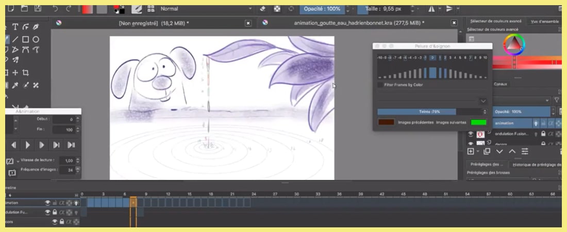567x232 pixels.
Task: Select the Colorize Mask tool
Action: point(25,86)
